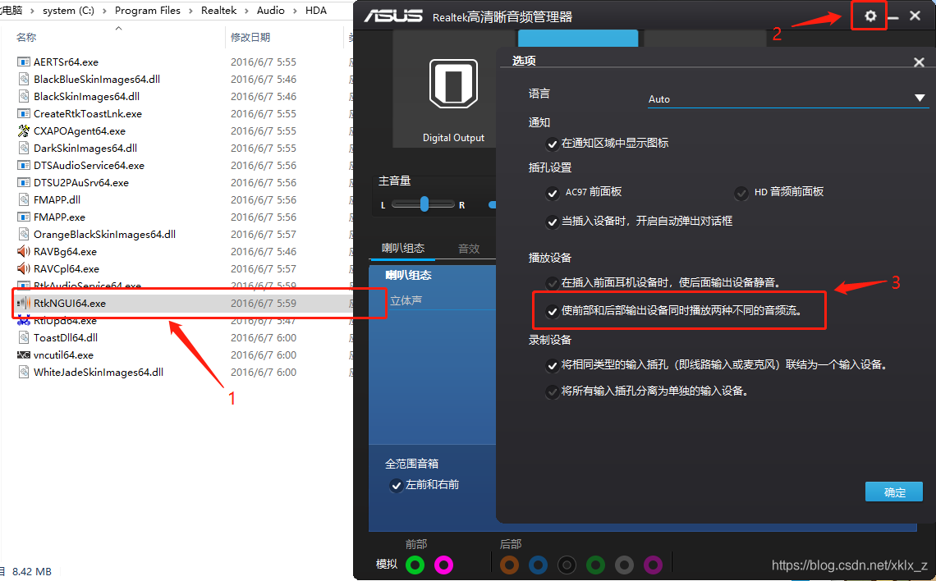Go to system (C:) in address bar
The width and height of the screenshot is (936, 581).
pos(68,11)
